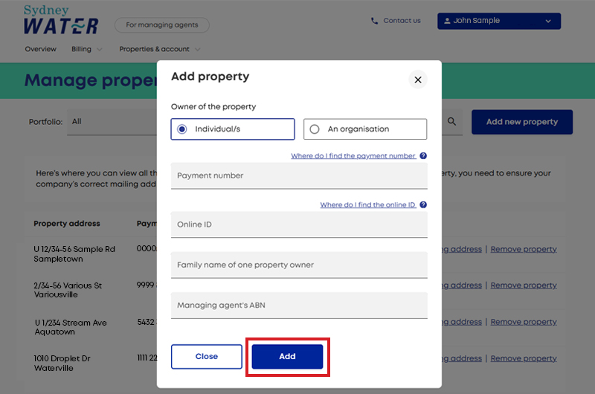Click Remove property for Sample Rd row

524,249
